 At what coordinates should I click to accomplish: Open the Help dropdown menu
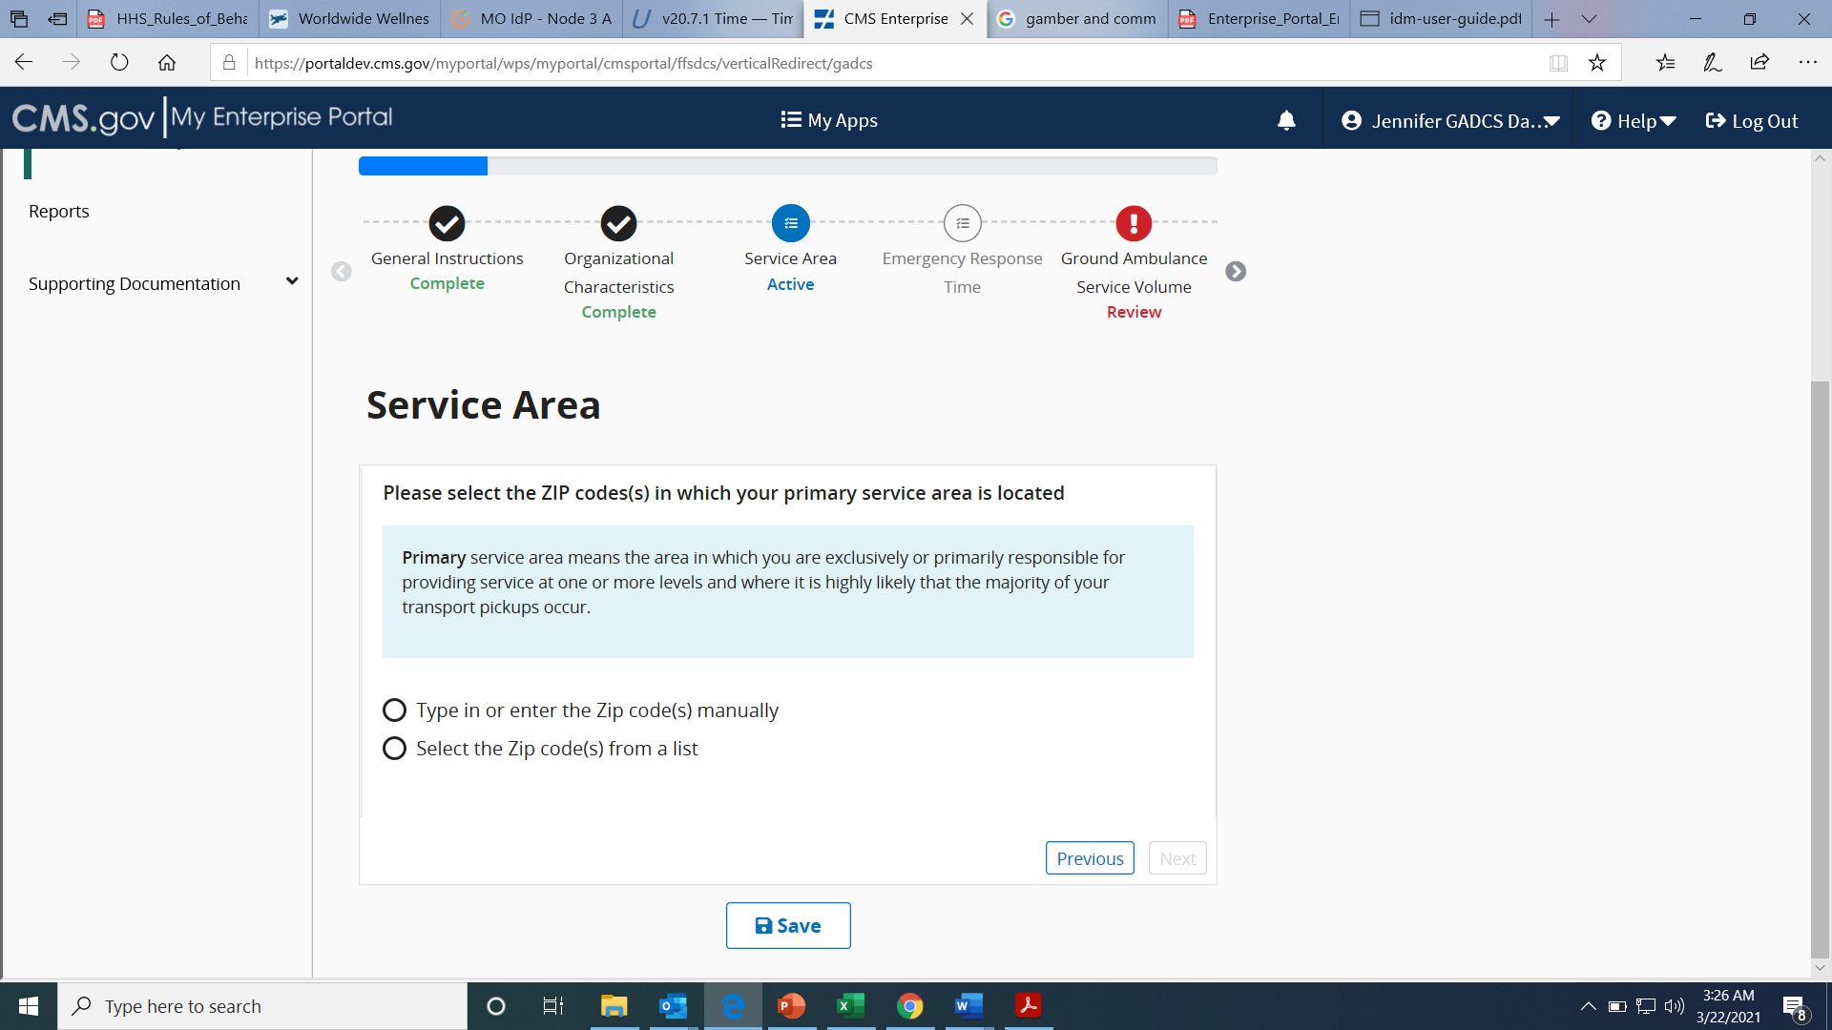1634,121
